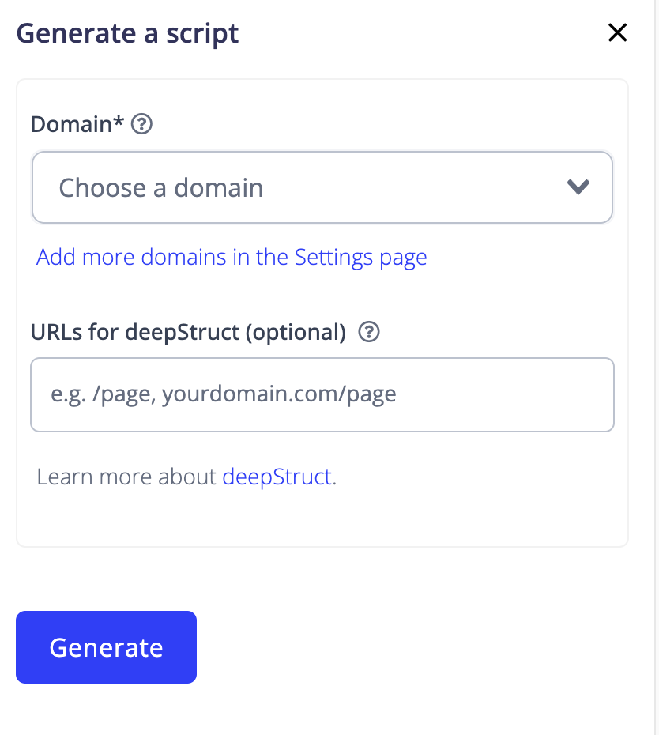Click the chevron arrow in domain selector
Viewport: 659px width, 735px height.
point(578,187)
